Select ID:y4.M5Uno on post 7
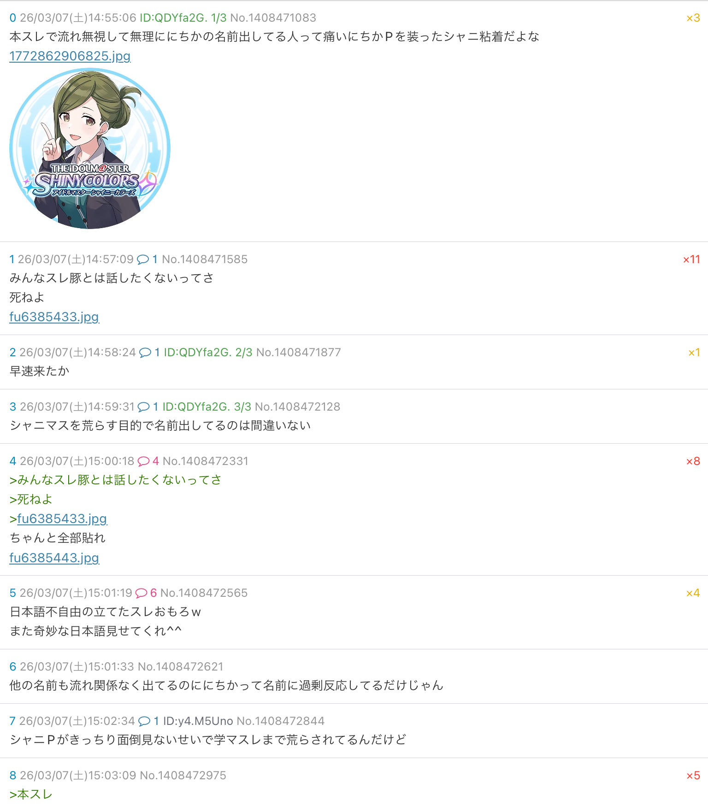Screen dimensions: 708x812 point(198,721)
